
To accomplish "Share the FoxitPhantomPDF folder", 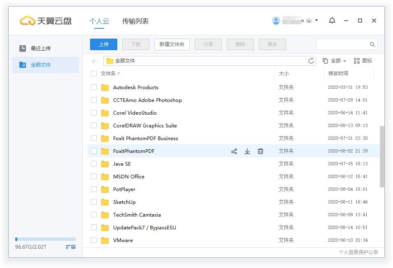I will 234,151.
